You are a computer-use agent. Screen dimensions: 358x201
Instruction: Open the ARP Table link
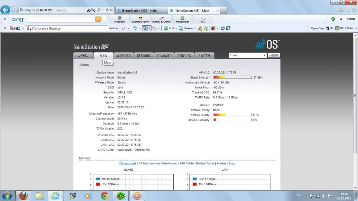(x=186, y=163)
